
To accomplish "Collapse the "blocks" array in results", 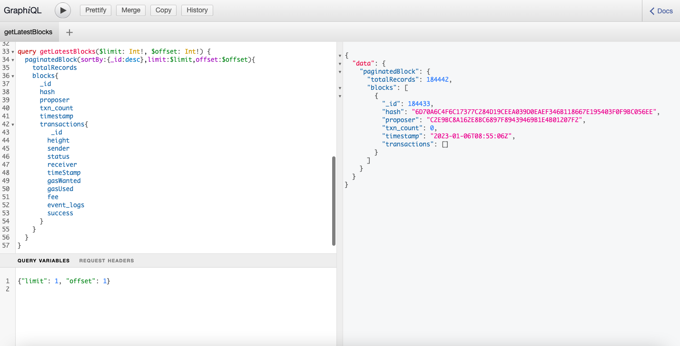I will pos(340,88).
